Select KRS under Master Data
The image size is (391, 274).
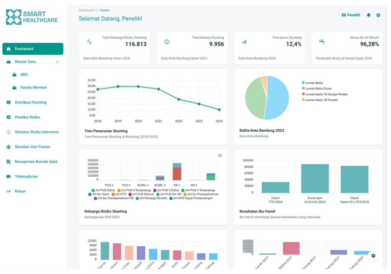point(24,74)
